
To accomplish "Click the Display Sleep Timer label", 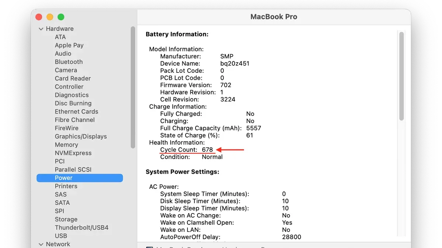I will click(205, 208).
